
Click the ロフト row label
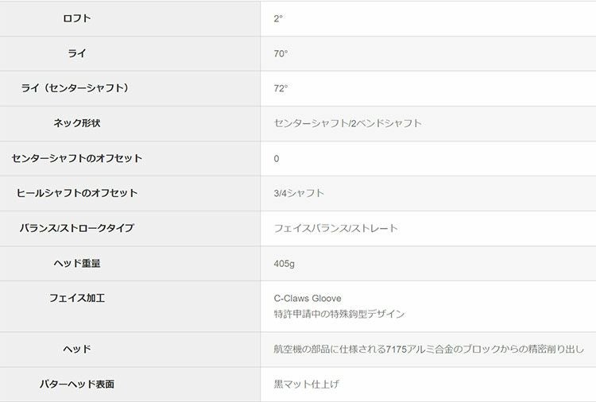pyautogui.click(x=77, y=18)
